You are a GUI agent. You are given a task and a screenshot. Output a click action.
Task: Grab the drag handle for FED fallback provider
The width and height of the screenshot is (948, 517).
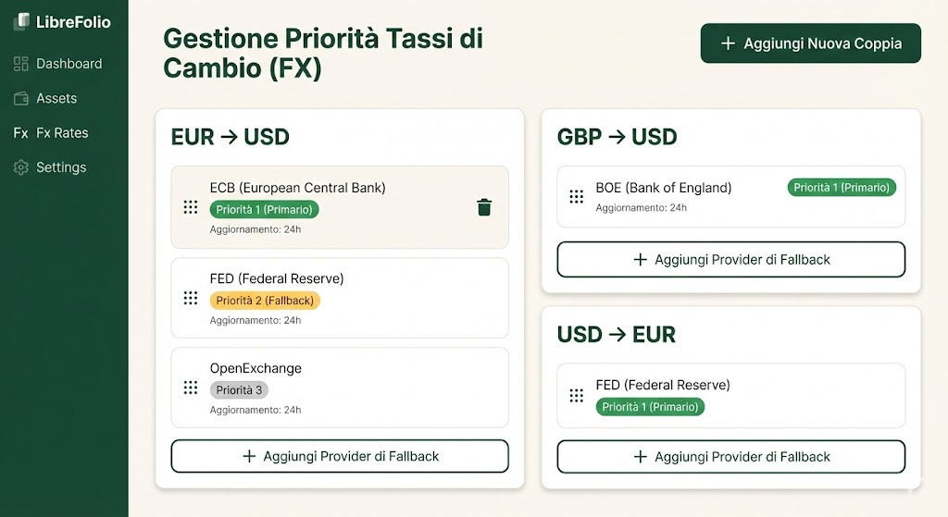point(191,298)
